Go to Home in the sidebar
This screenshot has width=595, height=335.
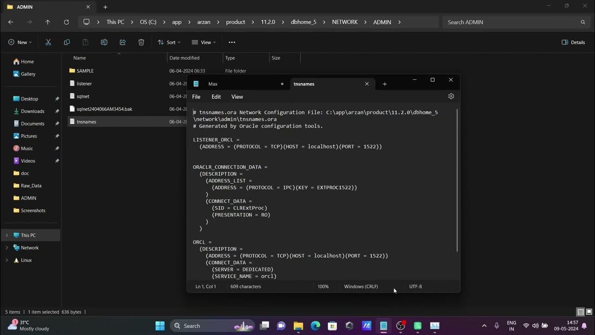coord(27,61)
